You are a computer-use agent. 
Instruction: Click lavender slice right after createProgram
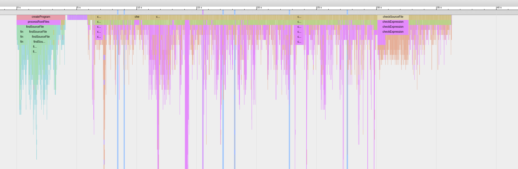[77, 17]
